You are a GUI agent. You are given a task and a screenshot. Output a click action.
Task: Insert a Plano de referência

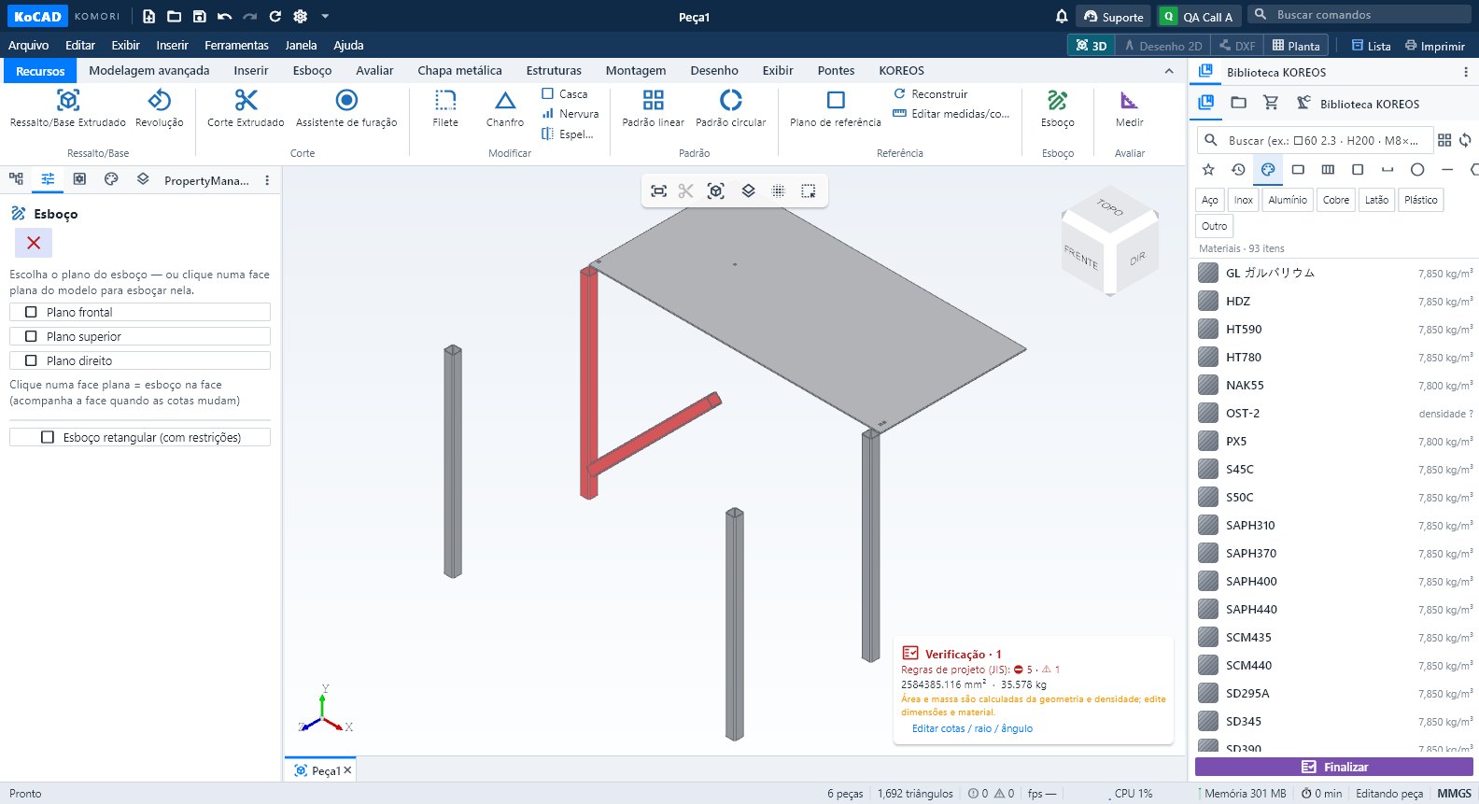(x=836, y=108)
